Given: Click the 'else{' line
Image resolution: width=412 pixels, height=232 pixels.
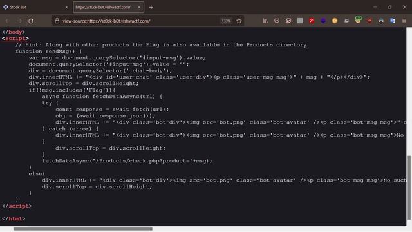Looking at the screenshot, I should [37, 173].
